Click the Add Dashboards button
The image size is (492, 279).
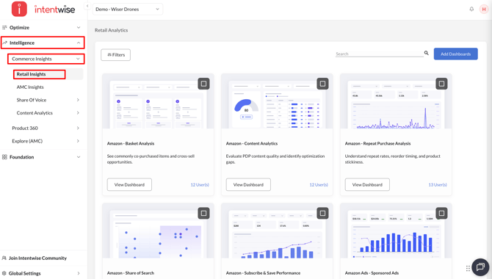(455, 54)
